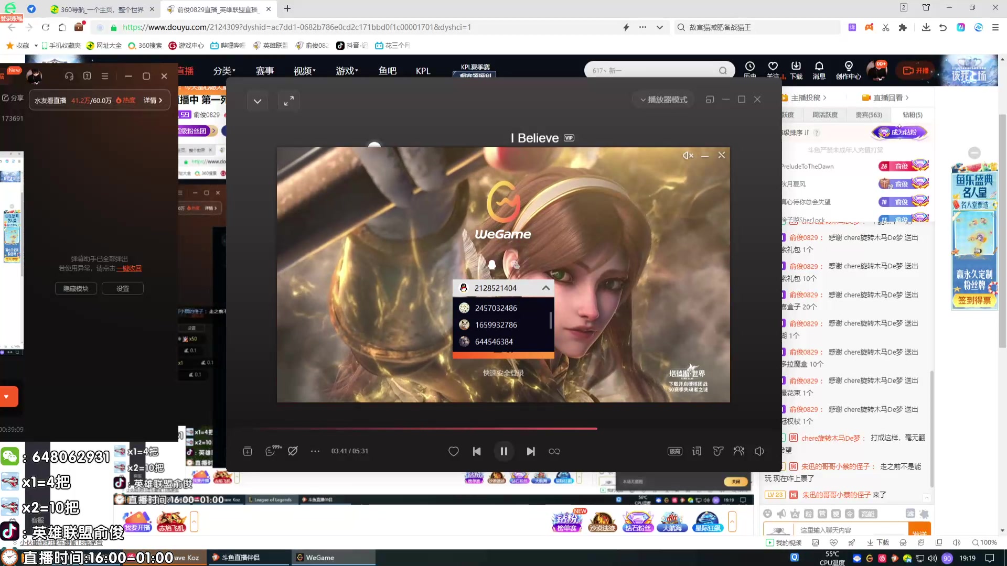Open the KPL nav tab
The width and height of the screenshot is (1007, 566).
click(423, 71)
